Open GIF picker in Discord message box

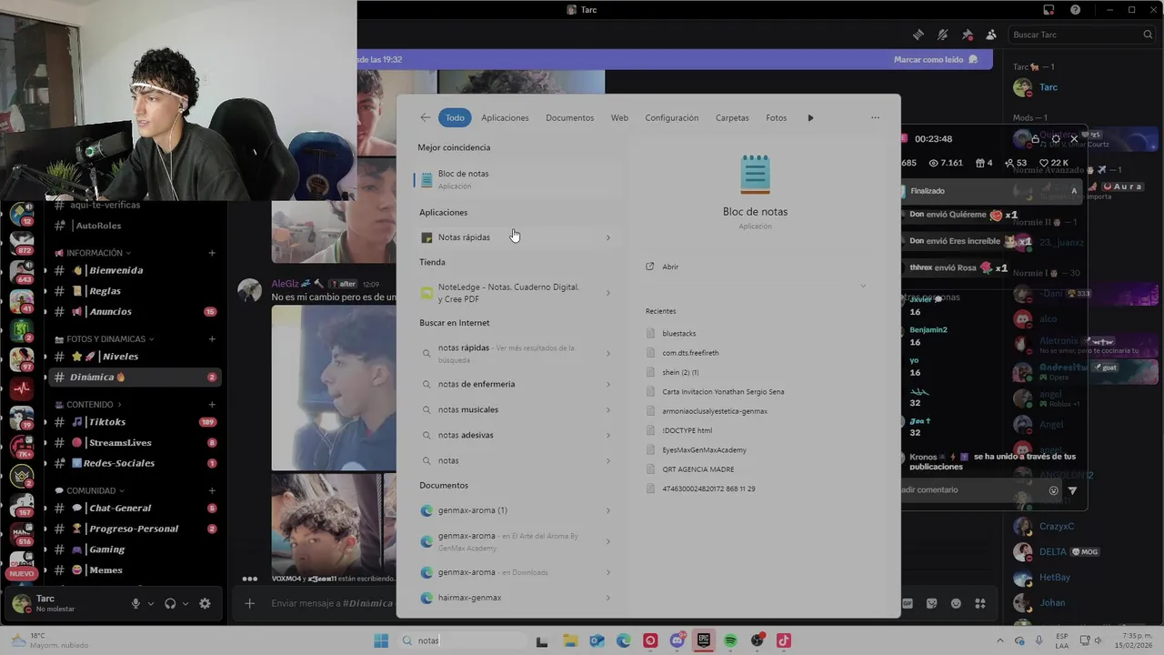point(908,603)
